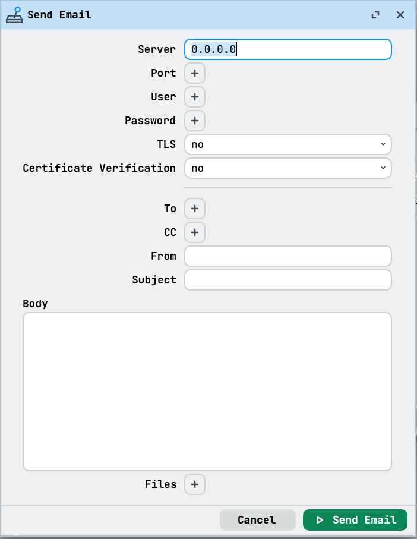Click the Password label
Viewport: 417px width, 539px height.
tap(150, 121)
